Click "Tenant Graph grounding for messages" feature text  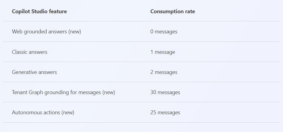coord(56,92)
